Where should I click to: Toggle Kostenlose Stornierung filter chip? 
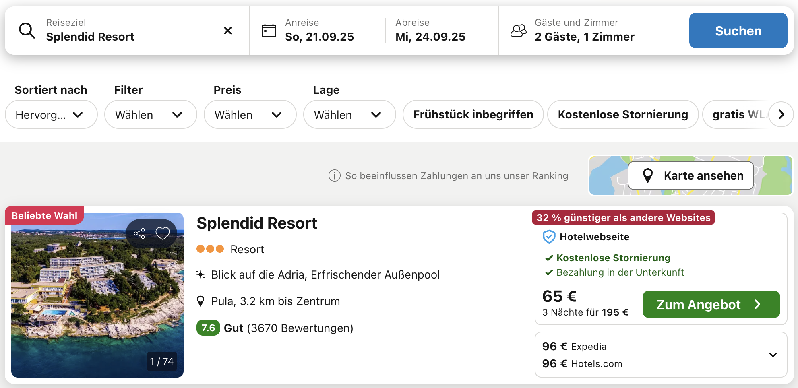pyautogui.click(x=623, y=115)
